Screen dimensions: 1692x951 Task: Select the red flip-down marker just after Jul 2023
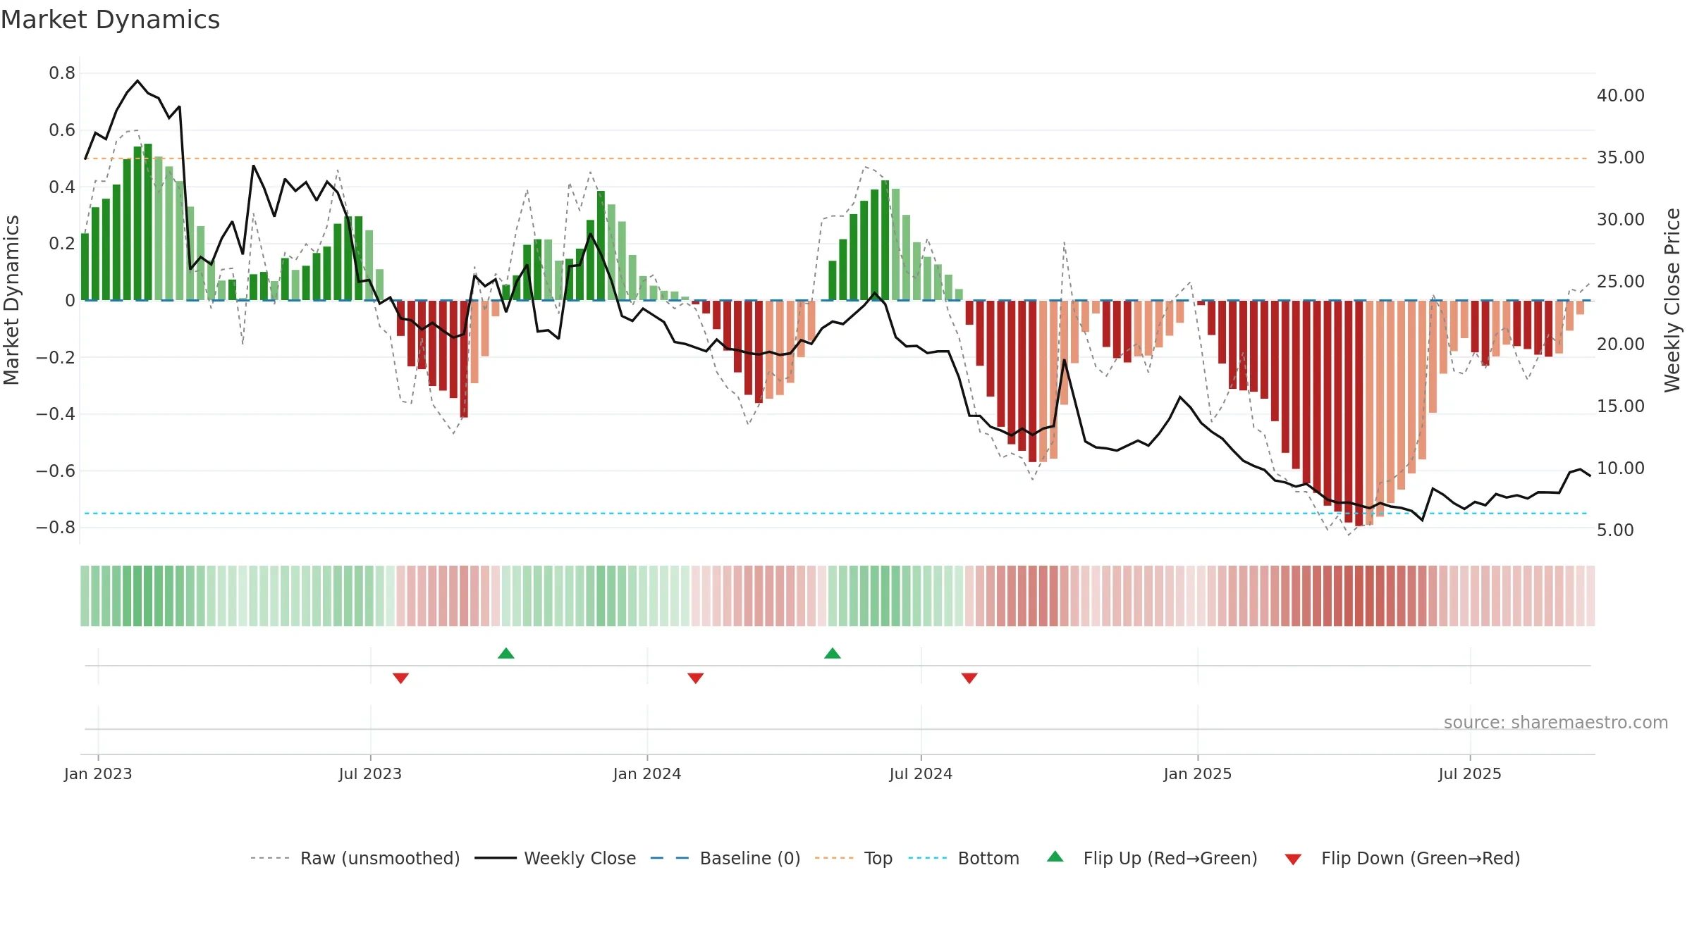point(400,678)
